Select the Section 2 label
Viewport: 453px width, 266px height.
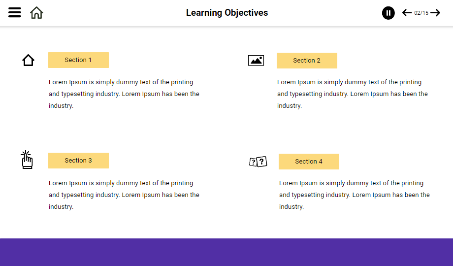307,61
